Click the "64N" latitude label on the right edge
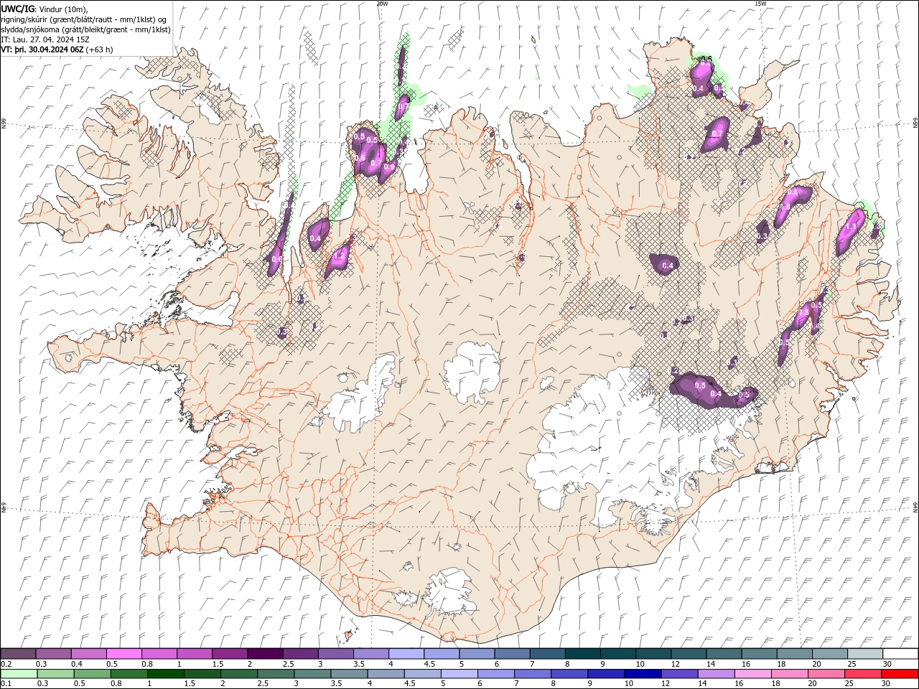919x689 pixels. [915, 506]
